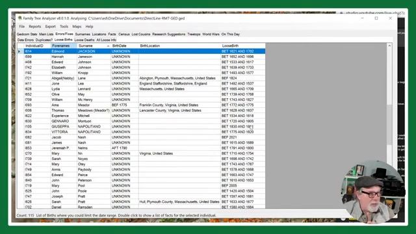Click the Surname column header sort arrow
The image size is (416, 234).
[x=108, y=46]
